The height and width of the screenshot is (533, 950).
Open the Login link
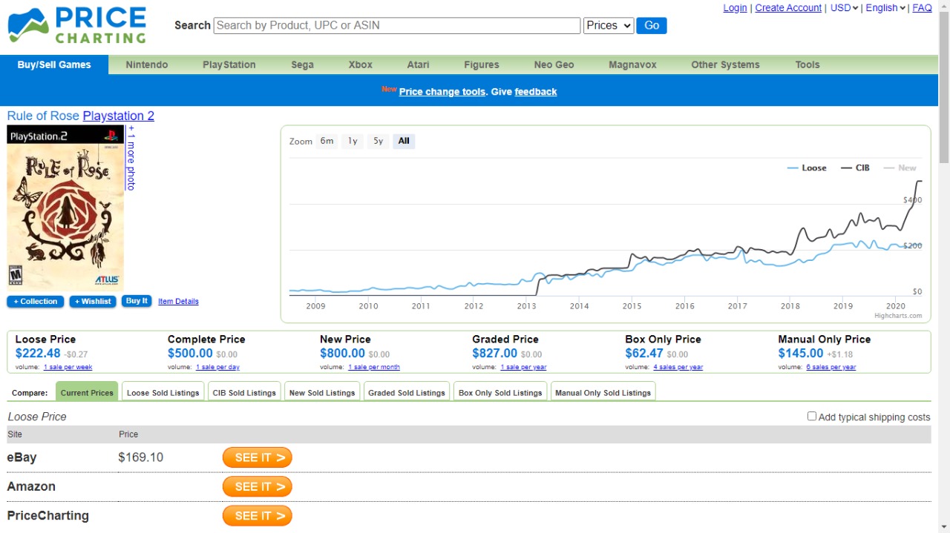(735, 8)
